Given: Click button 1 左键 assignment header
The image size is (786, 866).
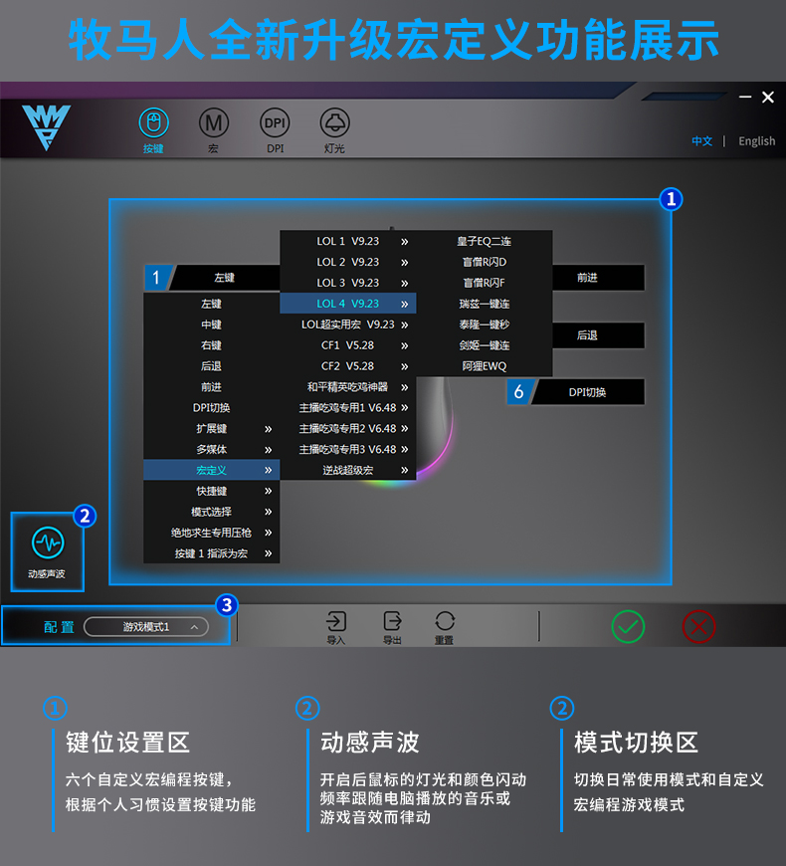Looking at the screenshot, I should click(x=213, y=278).
